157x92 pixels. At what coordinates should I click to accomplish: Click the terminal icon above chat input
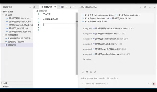(87, 72)
